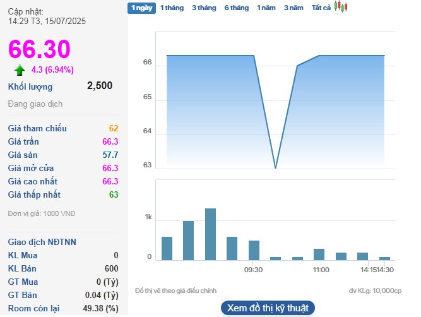The height and width of the screenshot is (317, 421).
Task: Click the Giá tham chiếu value 62
Action: pyautogui.click(x=114, y=128)
